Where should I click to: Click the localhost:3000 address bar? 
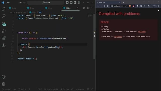coord(118,6)
